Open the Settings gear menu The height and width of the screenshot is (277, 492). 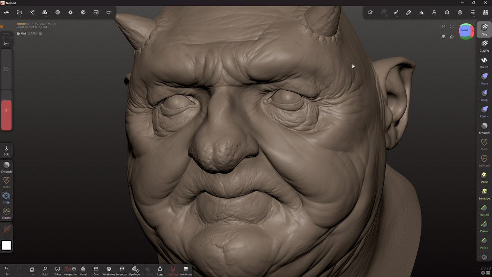coord(460,12)
